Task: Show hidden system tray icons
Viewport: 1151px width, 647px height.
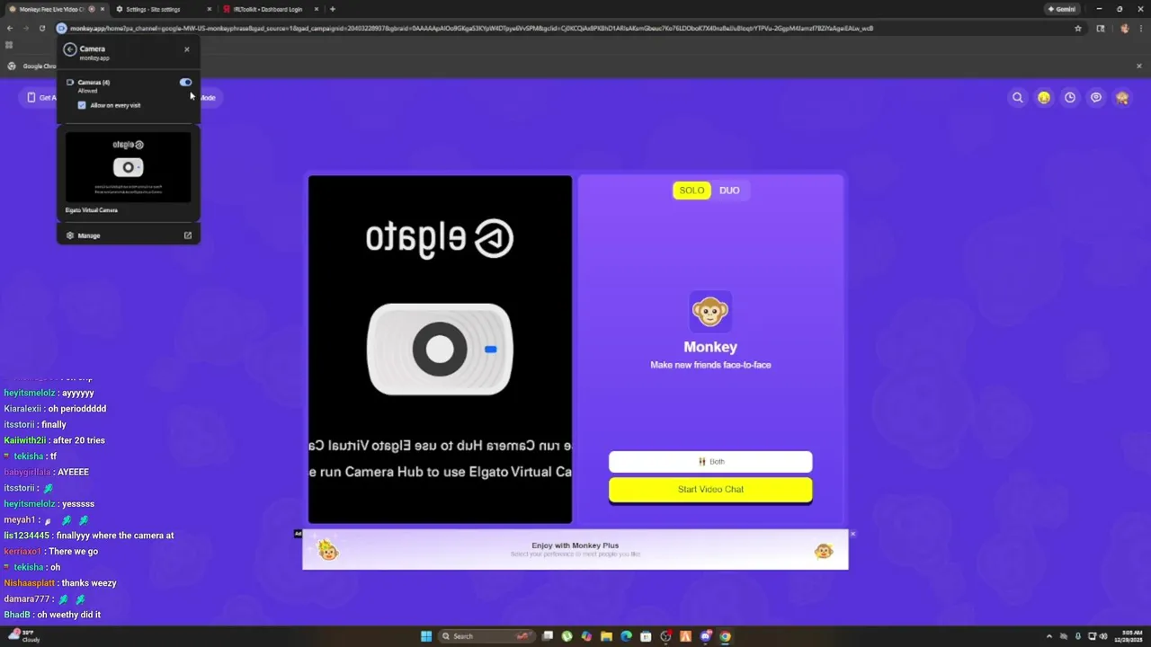Action: tap(1049, 636)
